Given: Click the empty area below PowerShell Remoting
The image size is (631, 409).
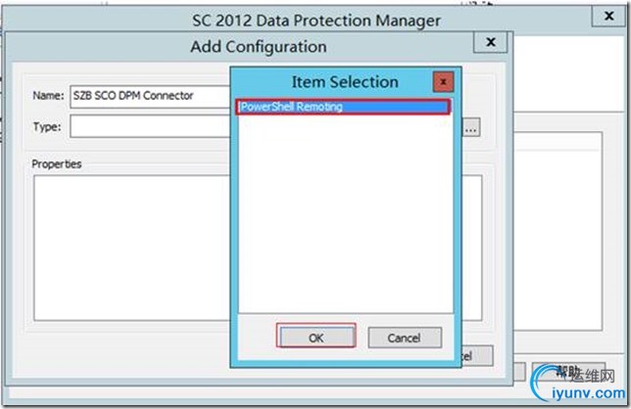Looking at the screenshot, I should (x=345, y=213).
